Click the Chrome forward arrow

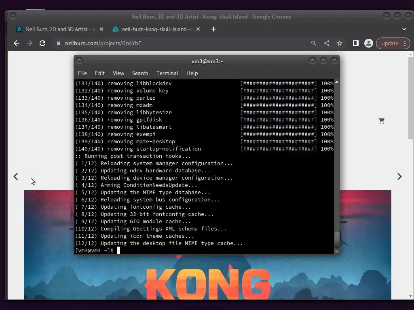click(x=29, y=43)
